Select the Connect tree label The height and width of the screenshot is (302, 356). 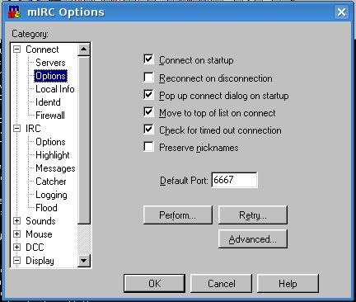point(42,50)
